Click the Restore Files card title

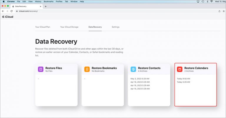click(x=54, y=68)
